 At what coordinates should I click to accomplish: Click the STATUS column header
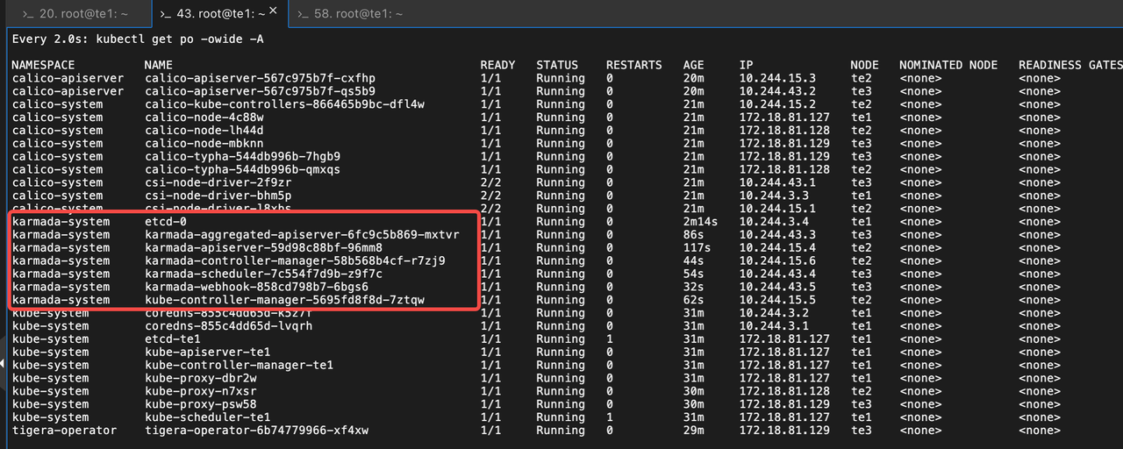click(557, 66)
